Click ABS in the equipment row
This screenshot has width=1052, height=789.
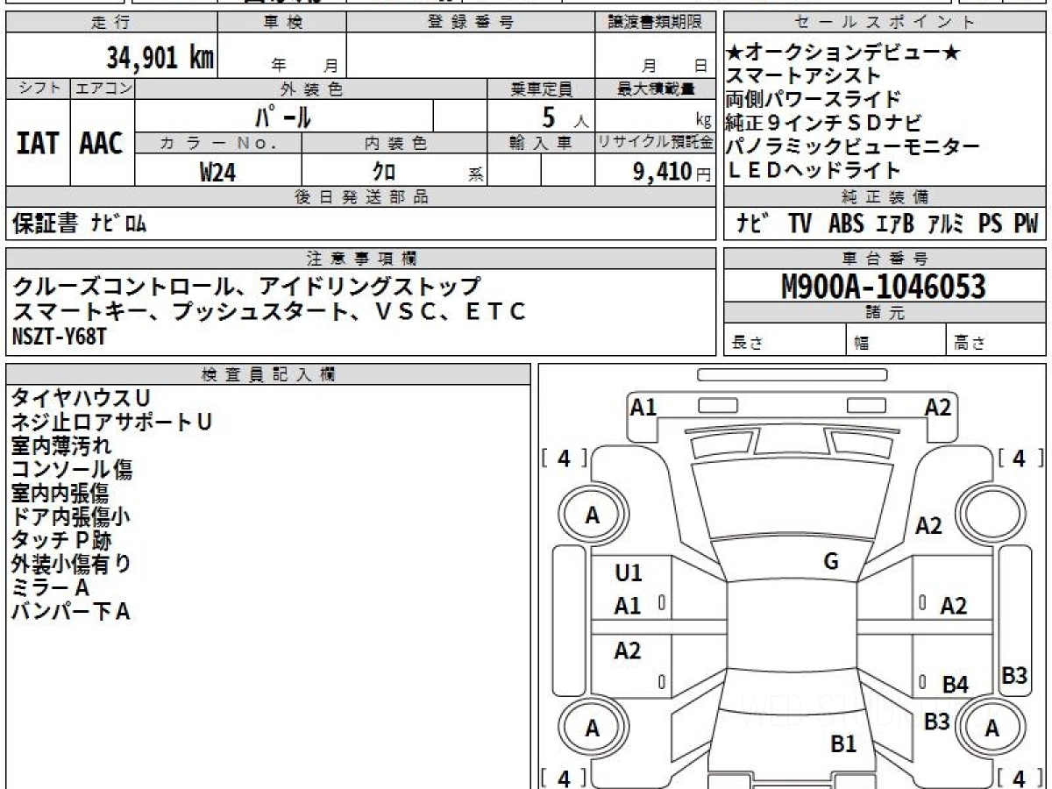pyautogui.click(x=845, y=224)
